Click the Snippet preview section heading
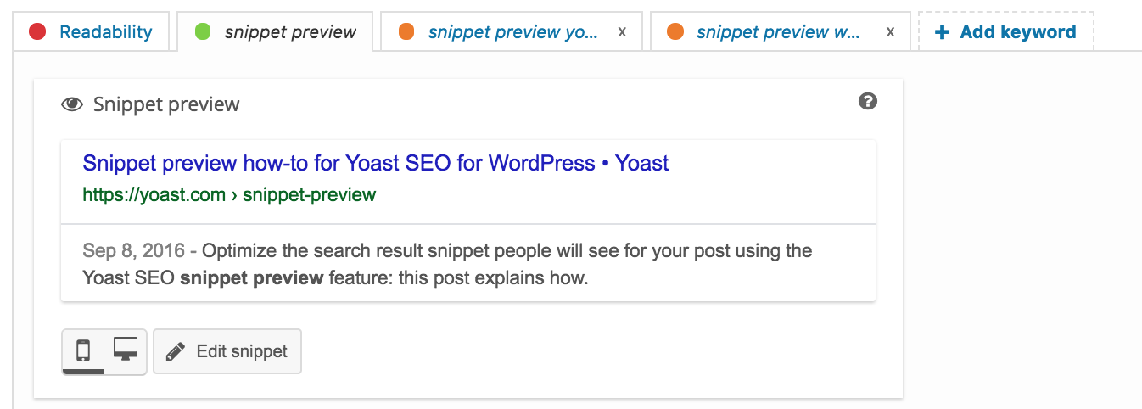The height and width of the screenshot is (409, 1142). point(166,105)
